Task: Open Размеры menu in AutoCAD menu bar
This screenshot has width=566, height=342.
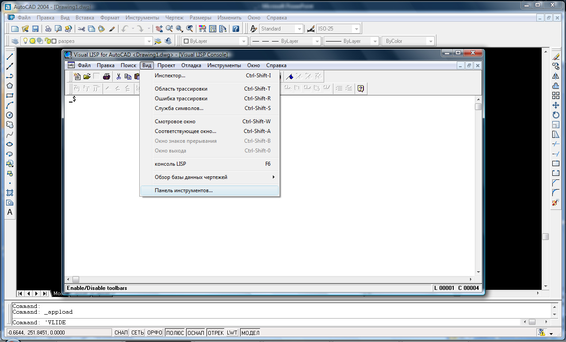Action: tap(201, 18)
